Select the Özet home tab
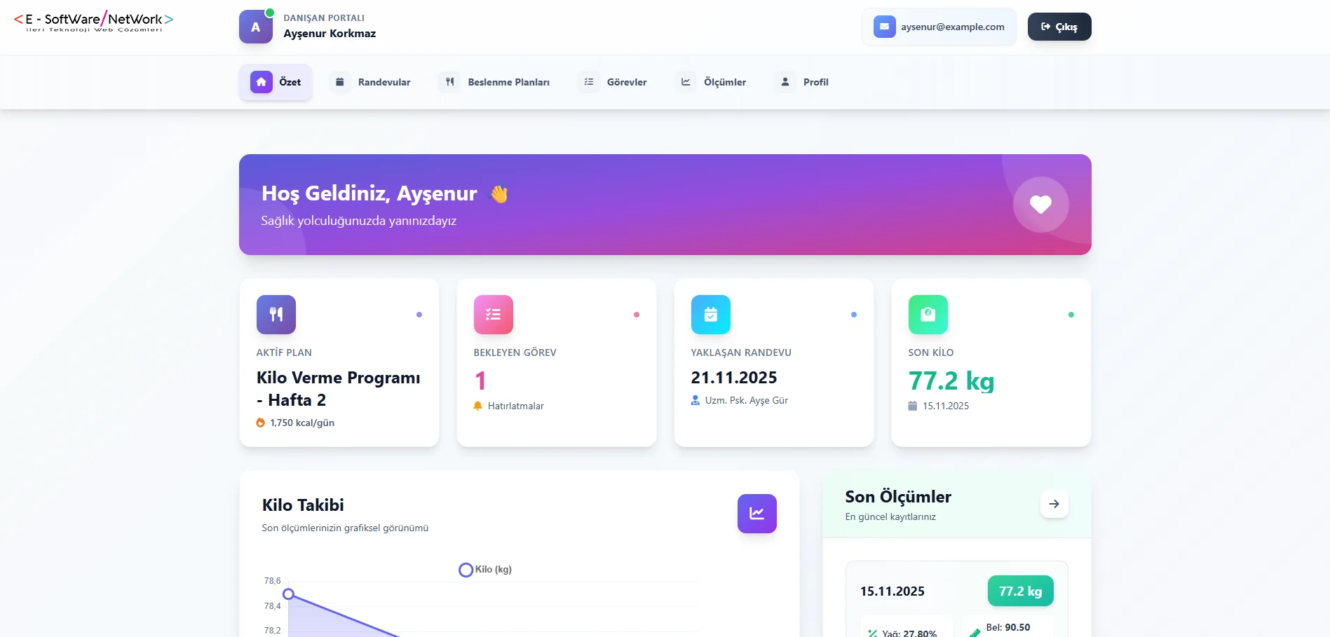1330x637 pixels. pyautogui.click(x=276, y=82)
